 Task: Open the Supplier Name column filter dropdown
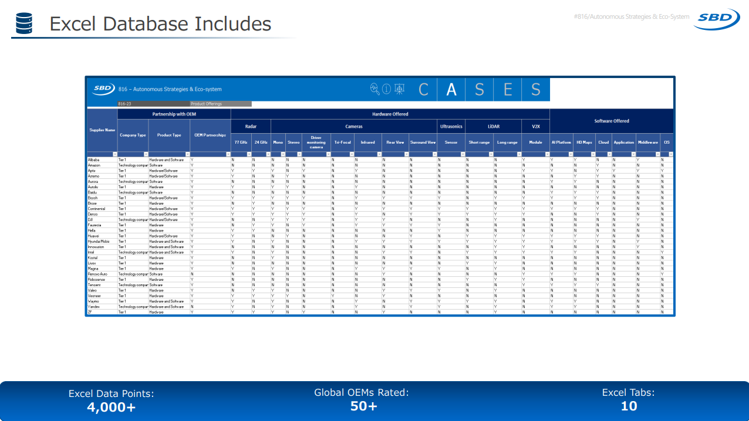pyautogui.click(x=114, y=154)
